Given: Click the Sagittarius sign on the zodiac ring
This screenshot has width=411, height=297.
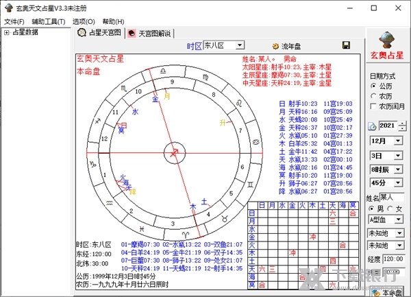Looking at the screenshot, I should (98, 121).
